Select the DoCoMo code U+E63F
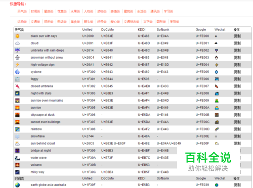The image size is (253, 188). click(x=107, y=43)
